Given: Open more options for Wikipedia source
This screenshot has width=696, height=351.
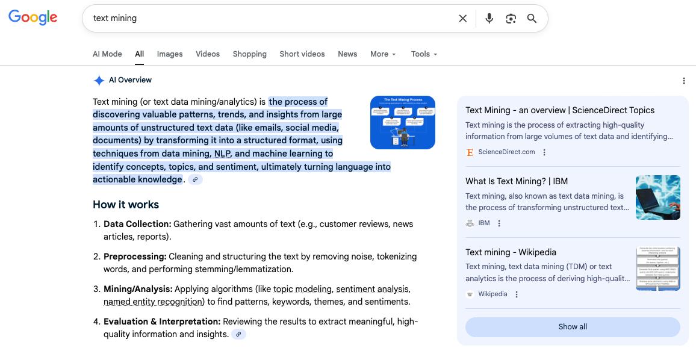Looking at the screenshot, I should pos(516,294).
